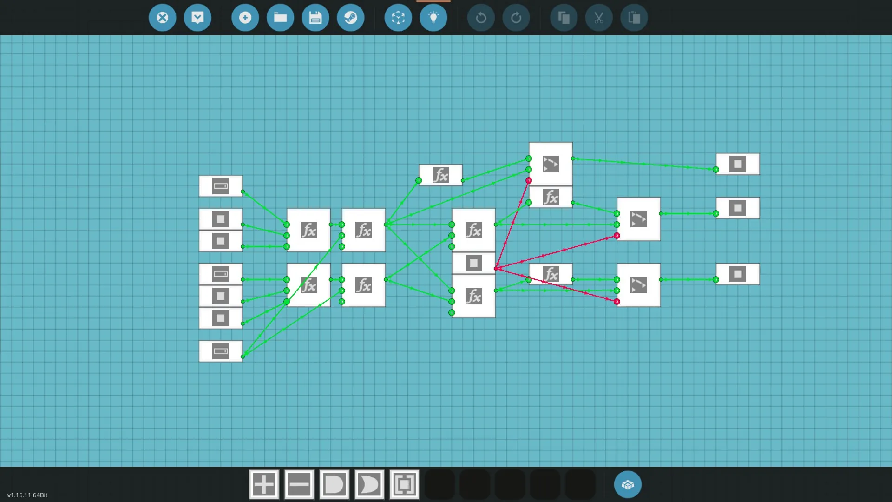Screen dimensions: 892x502
Task: Click the 3D cube view icon
Action: [x=398, y=18]
